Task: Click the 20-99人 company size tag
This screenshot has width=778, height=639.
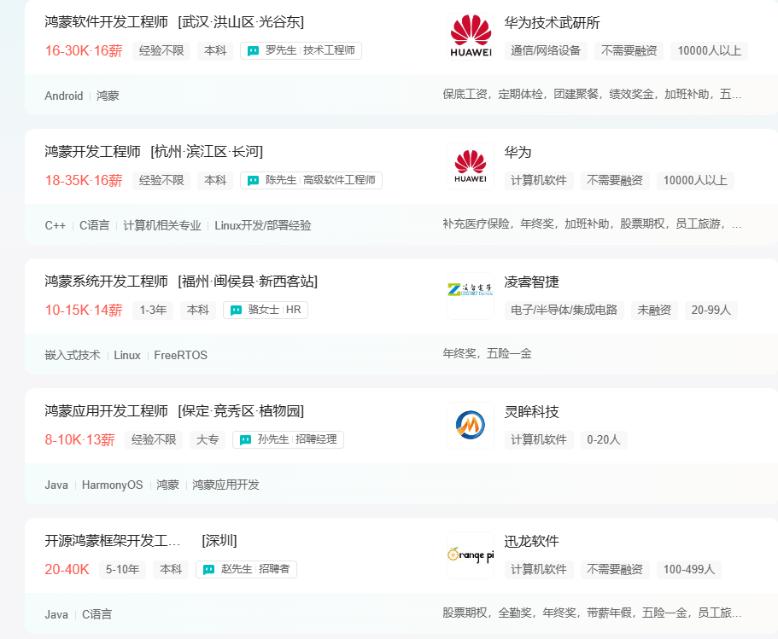Action: (711, 310)
